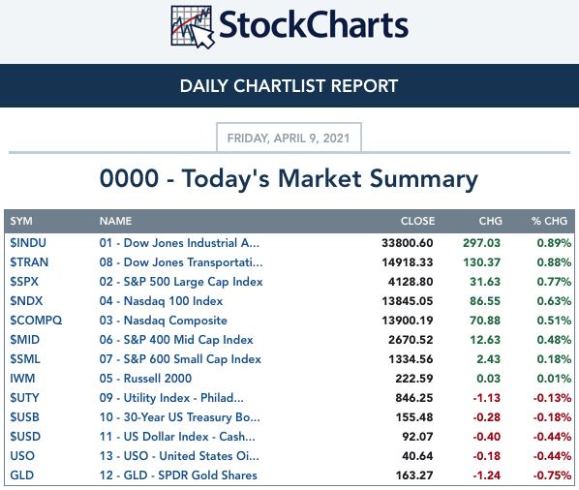Sort by the CLOSE column header

pos(417,221)
